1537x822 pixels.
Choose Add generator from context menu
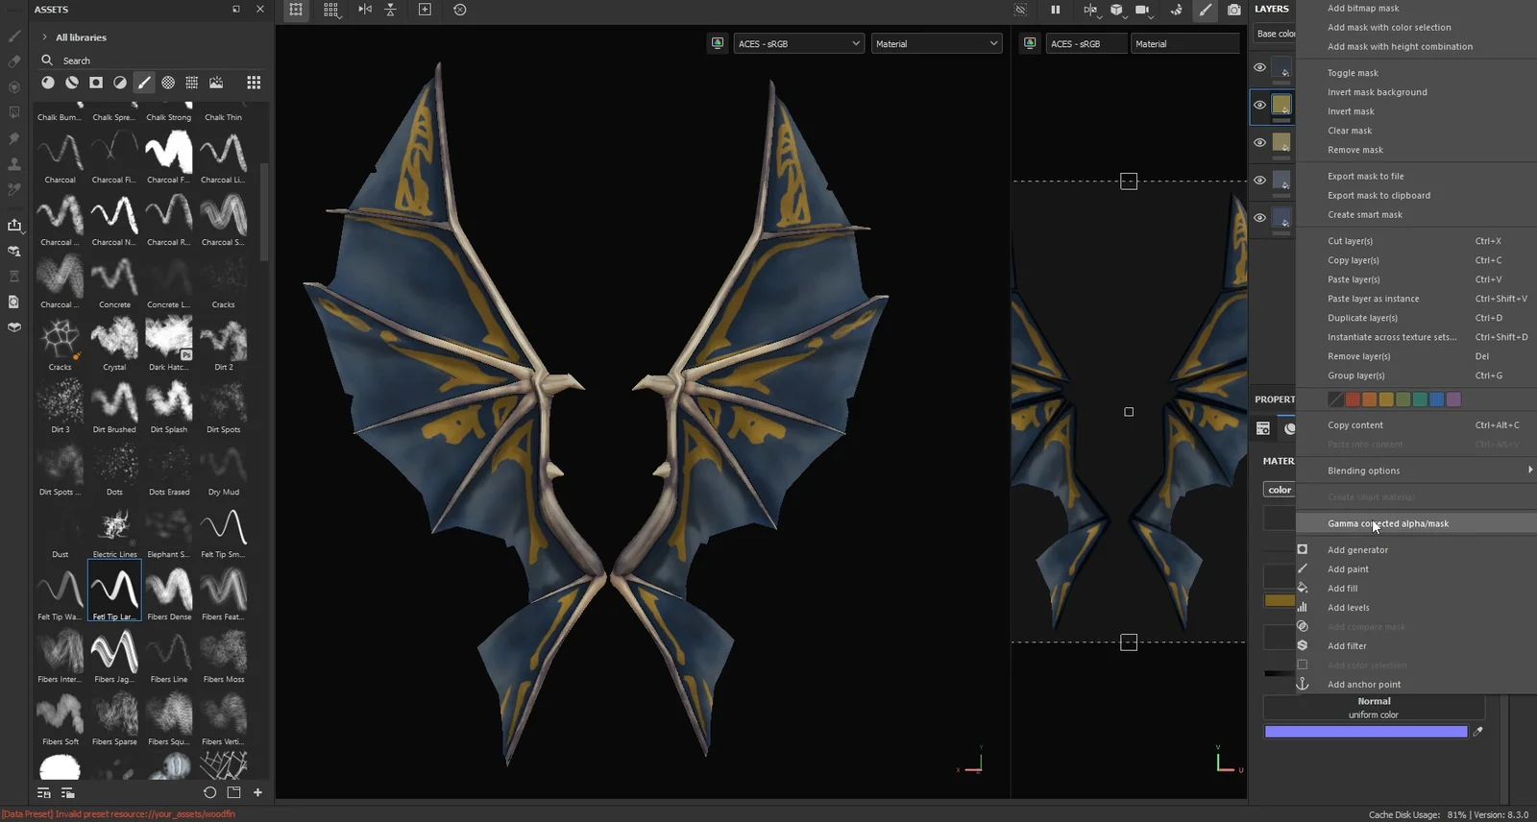pos(1357,550)
